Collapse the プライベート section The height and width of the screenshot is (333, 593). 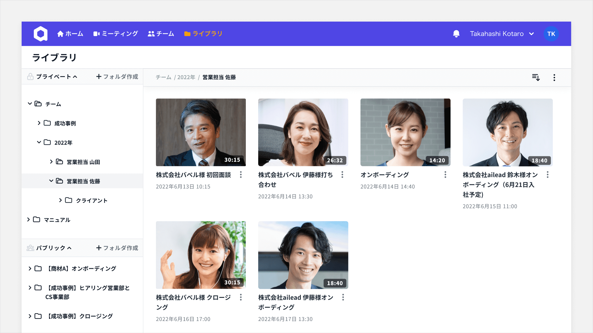pos(75,77)
